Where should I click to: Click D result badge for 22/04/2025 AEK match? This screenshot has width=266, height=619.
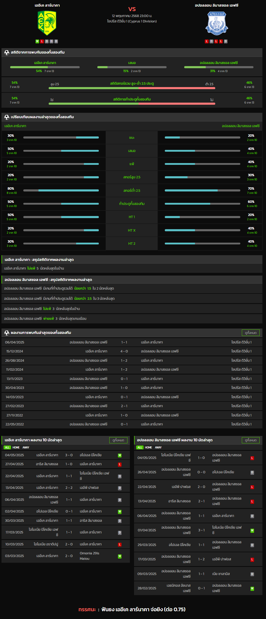pos(120,476)
